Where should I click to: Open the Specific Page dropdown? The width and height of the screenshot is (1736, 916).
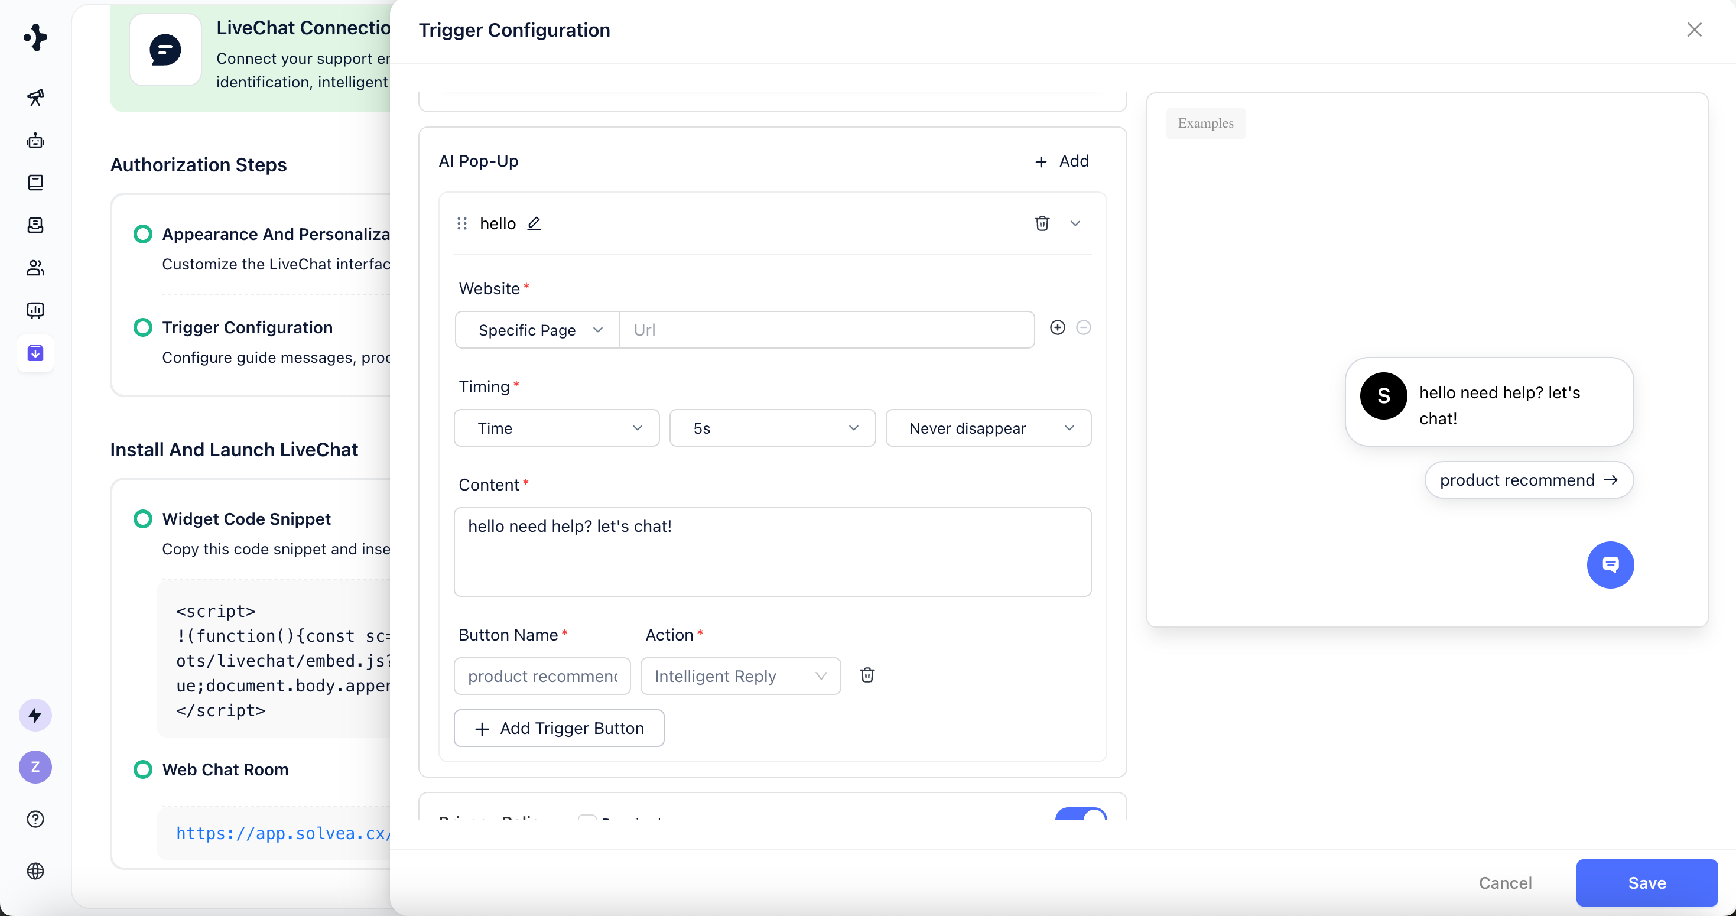tap(538, 330)
